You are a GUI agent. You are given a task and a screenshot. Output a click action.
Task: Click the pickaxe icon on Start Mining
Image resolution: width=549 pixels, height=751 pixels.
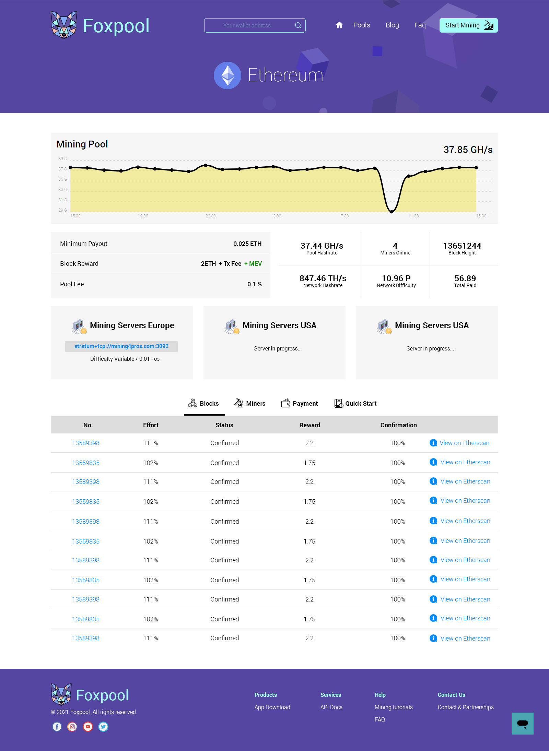tap(489, 25)
